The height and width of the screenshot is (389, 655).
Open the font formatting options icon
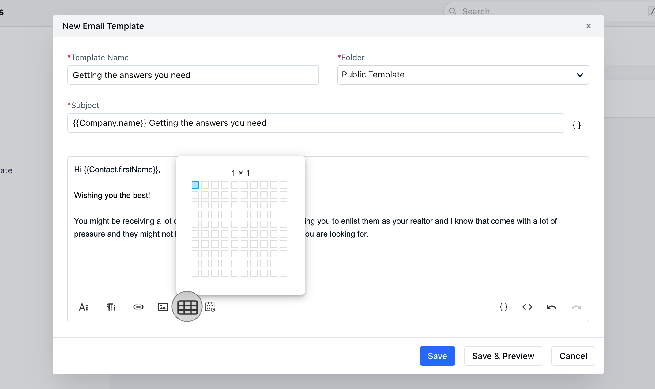pyautogui.click(x=84, y=307)
